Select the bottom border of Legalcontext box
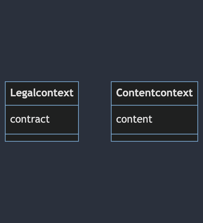The height and width of the screenshot is (223, 203). click(x=42, y=141)
